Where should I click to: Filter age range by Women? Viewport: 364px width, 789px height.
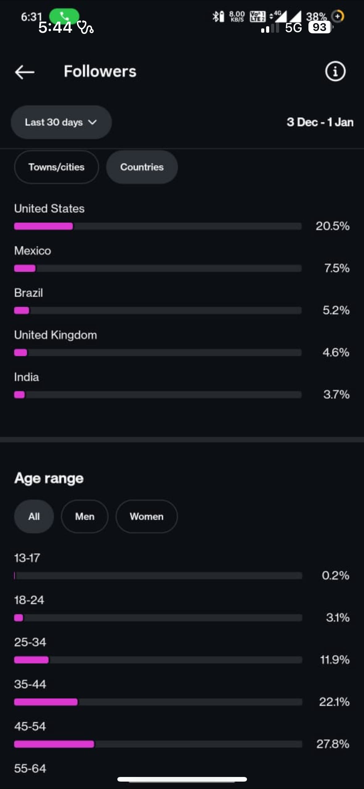coord(146,516)
